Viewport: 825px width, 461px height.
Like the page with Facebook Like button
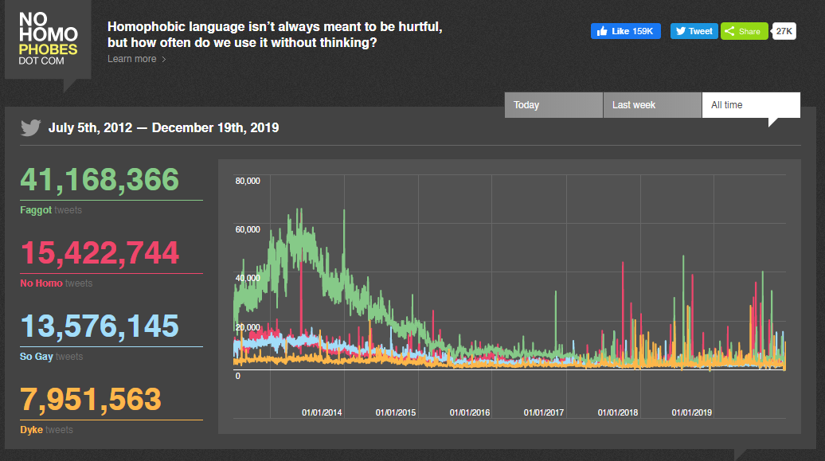pos(625,31)
